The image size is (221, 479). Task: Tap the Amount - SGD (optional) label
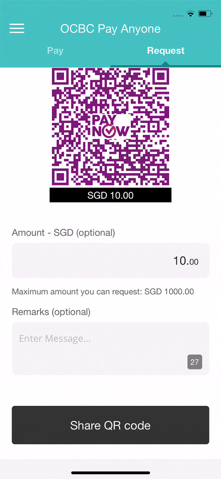point(64,233)
